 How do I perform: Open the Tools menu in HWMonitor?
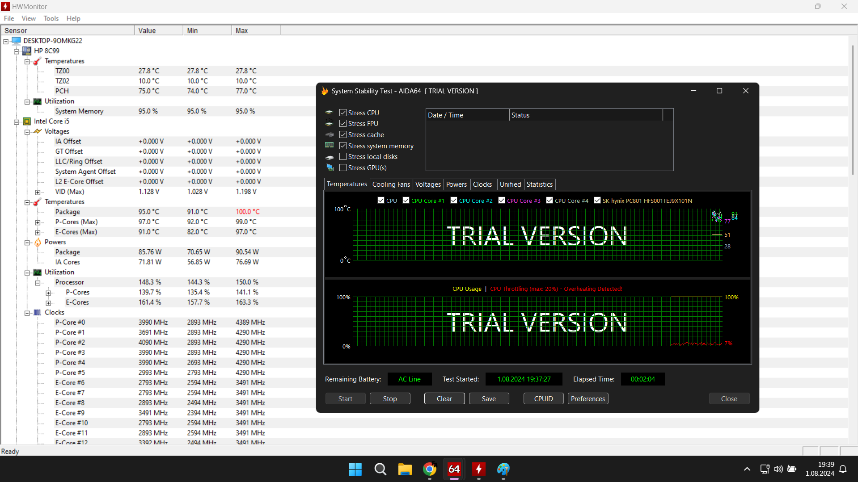51,18
